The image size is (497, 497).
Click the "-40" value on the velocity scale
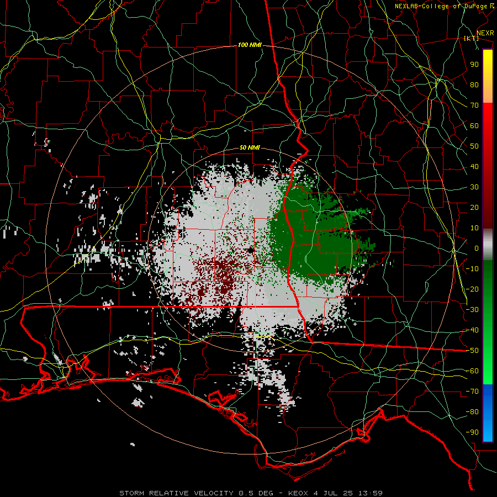(x=472, y=330)
